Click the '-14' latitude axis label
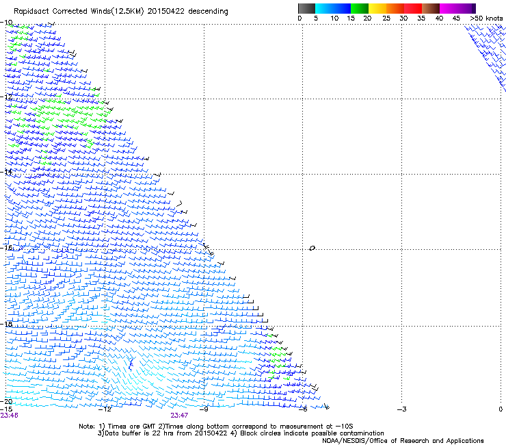The height and width of the screenshot is (445, 506). tap(6, 172)
